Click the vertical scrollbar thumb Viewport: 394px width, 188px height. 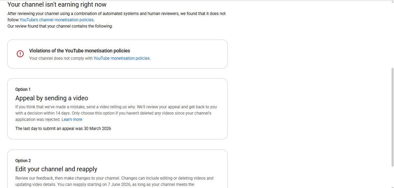[392, 117]
